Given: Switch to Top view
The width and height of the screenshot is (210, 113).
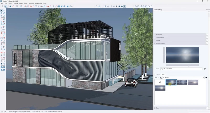Looking at the screenshot, I should pyautogui.click(x=138, y=6).
